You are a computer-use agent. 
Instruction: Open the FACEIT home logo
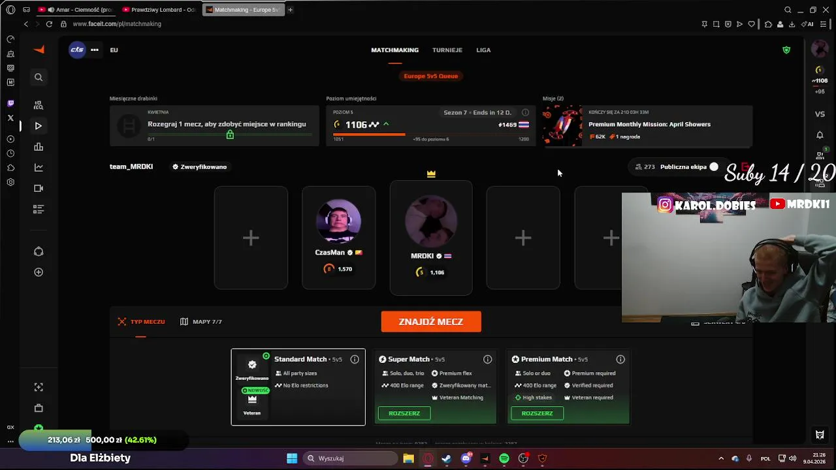click(39, 50)
